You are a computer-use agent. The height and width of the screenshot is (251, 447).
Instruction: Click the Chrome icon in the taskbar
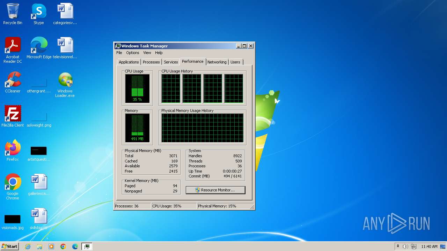pyautogui.click(x=63, y=246)
